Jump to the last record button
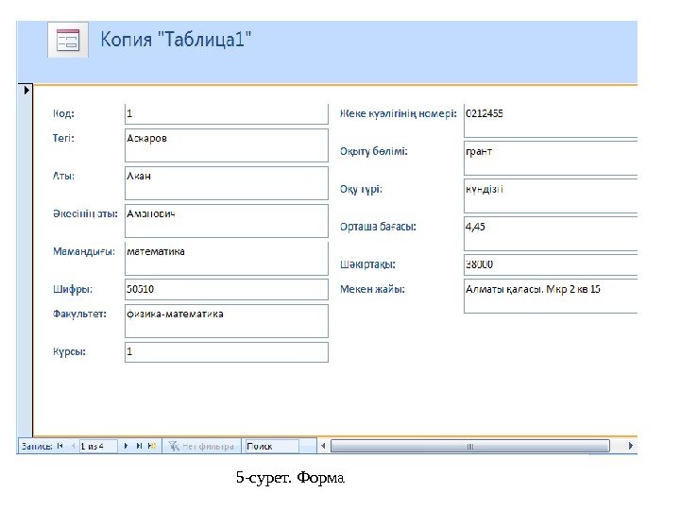Screen dimensions: 680x510 coord(139,446)
